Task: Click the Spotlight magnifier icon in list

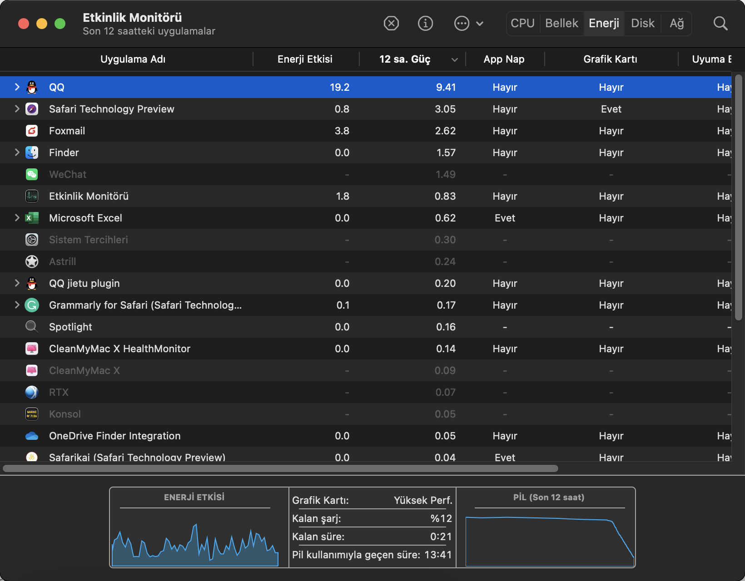Action: [x=32, y=327]
